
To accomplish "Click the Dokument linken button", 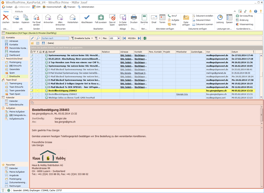I will 201,20.
